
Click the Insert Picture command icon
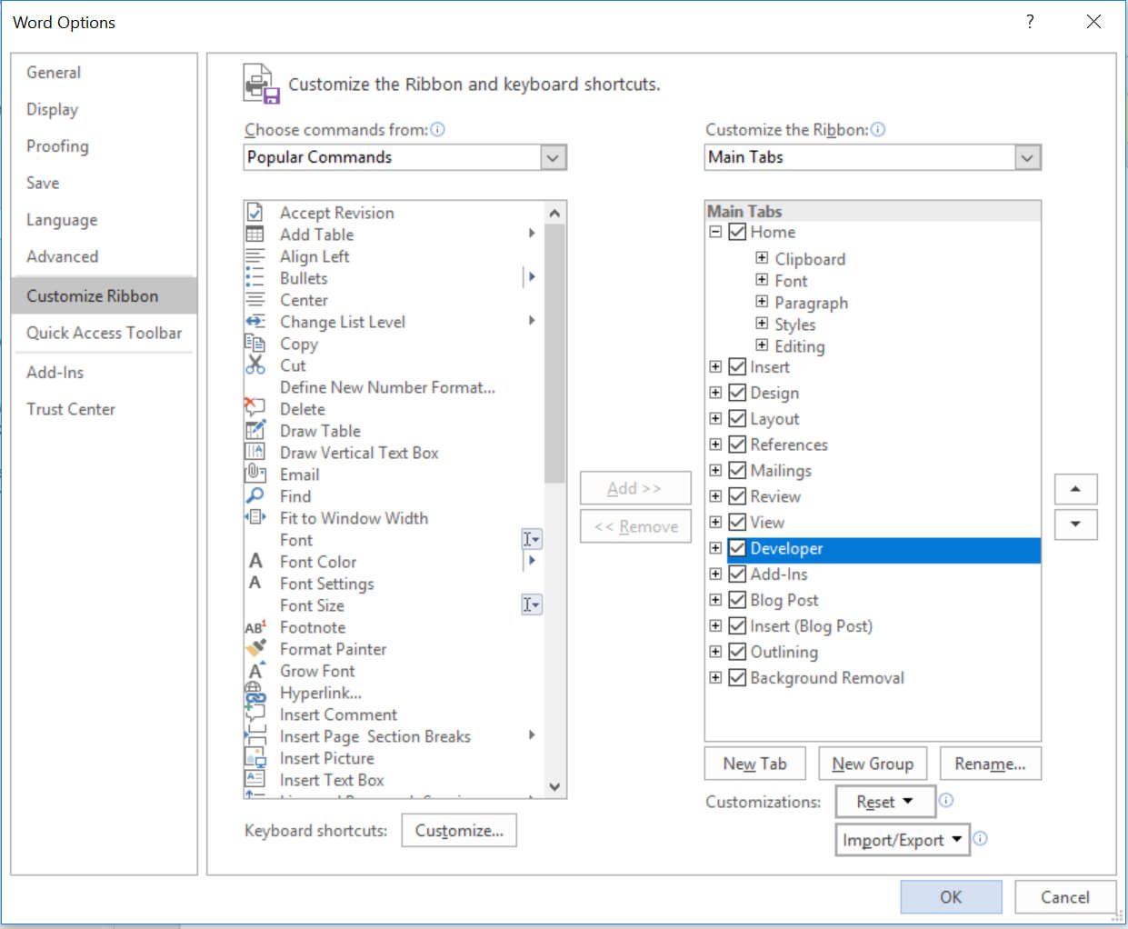coord(255,758)
